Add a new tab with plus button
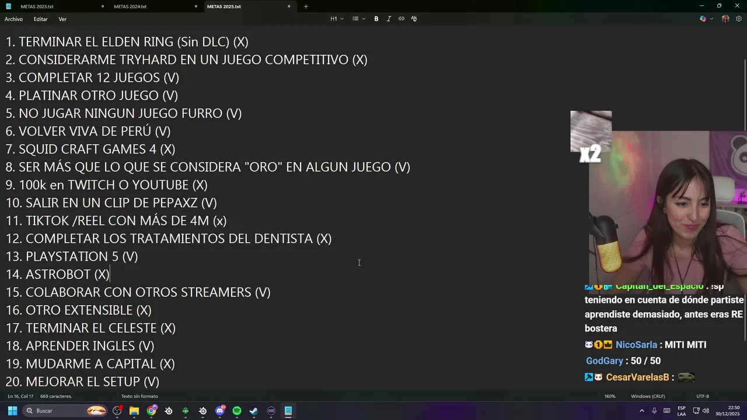 click(306, 6)
